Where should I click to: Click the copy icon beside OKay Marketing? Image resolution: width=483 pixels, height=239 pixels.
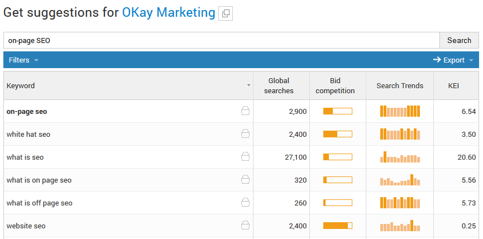226,13
